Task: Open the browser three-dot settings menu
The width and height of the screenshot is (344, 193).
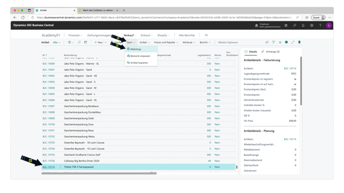Action: pos(330,17)
